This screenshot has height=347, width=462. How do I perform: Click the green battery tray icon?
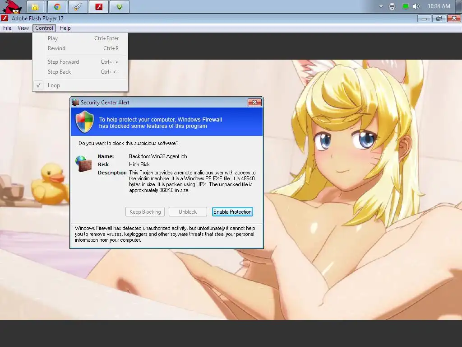pyautogui.click(x=406, y=6)
